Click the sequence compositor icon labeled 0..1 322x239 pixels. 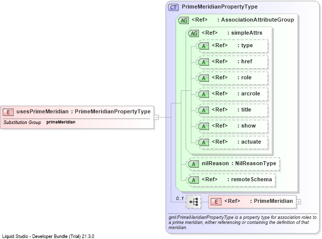pyautogui.click(x=193, y=202)
